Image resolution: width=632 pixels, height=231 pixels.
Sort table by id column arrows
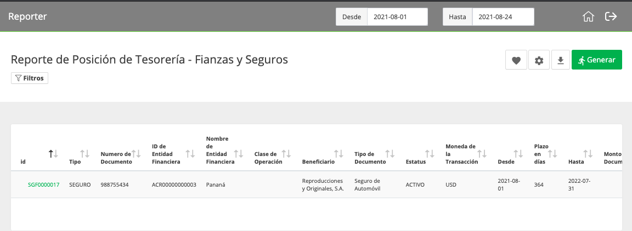(x=54, y=153)
